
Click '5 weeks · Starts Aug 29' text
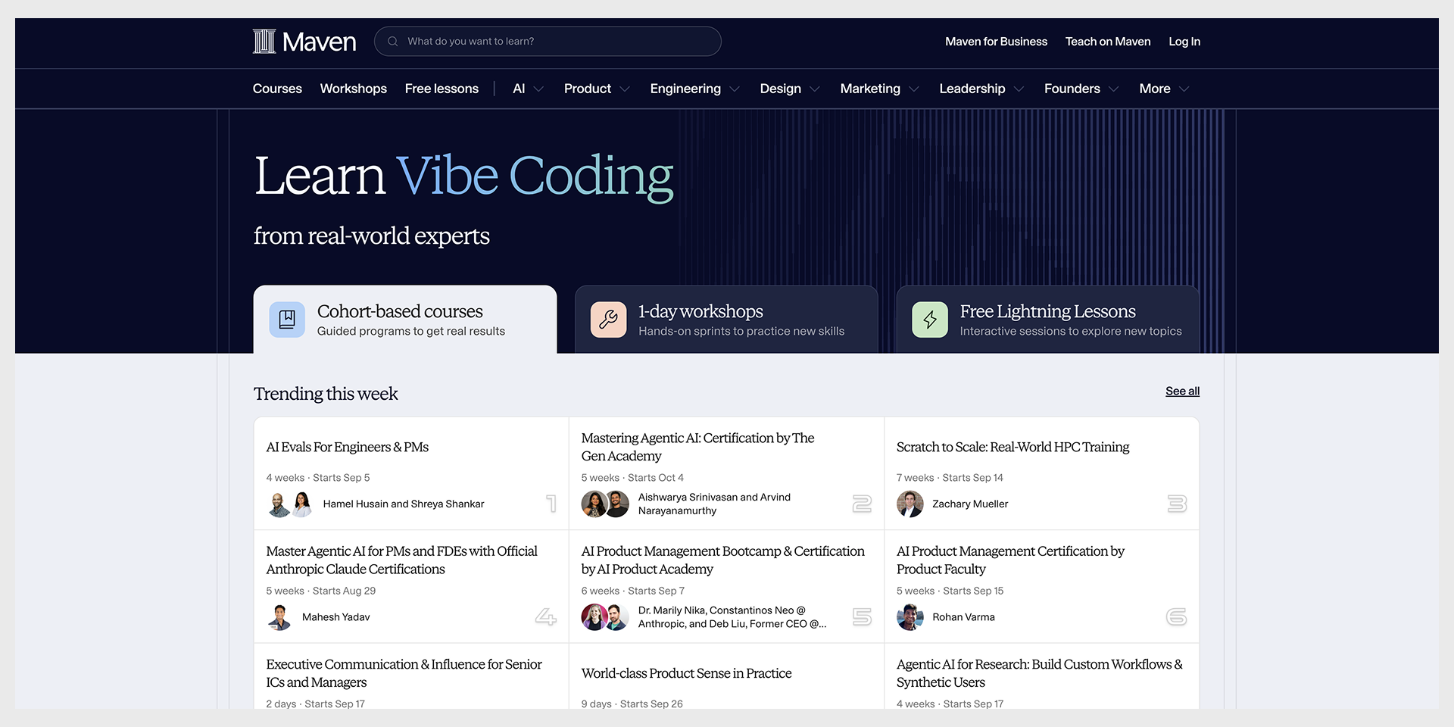(321, 591)
